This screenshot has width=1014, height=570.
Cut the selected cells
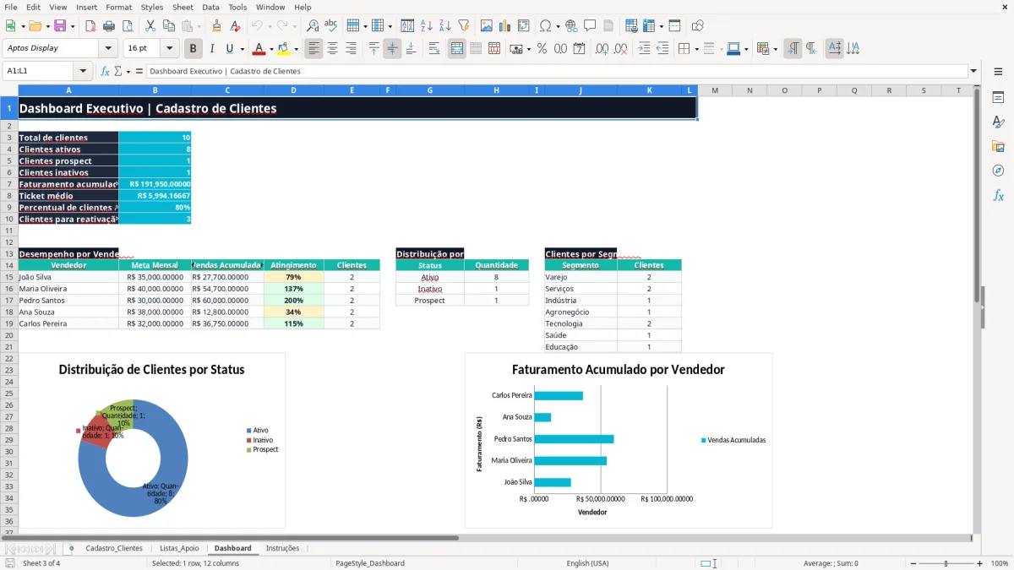150,26
